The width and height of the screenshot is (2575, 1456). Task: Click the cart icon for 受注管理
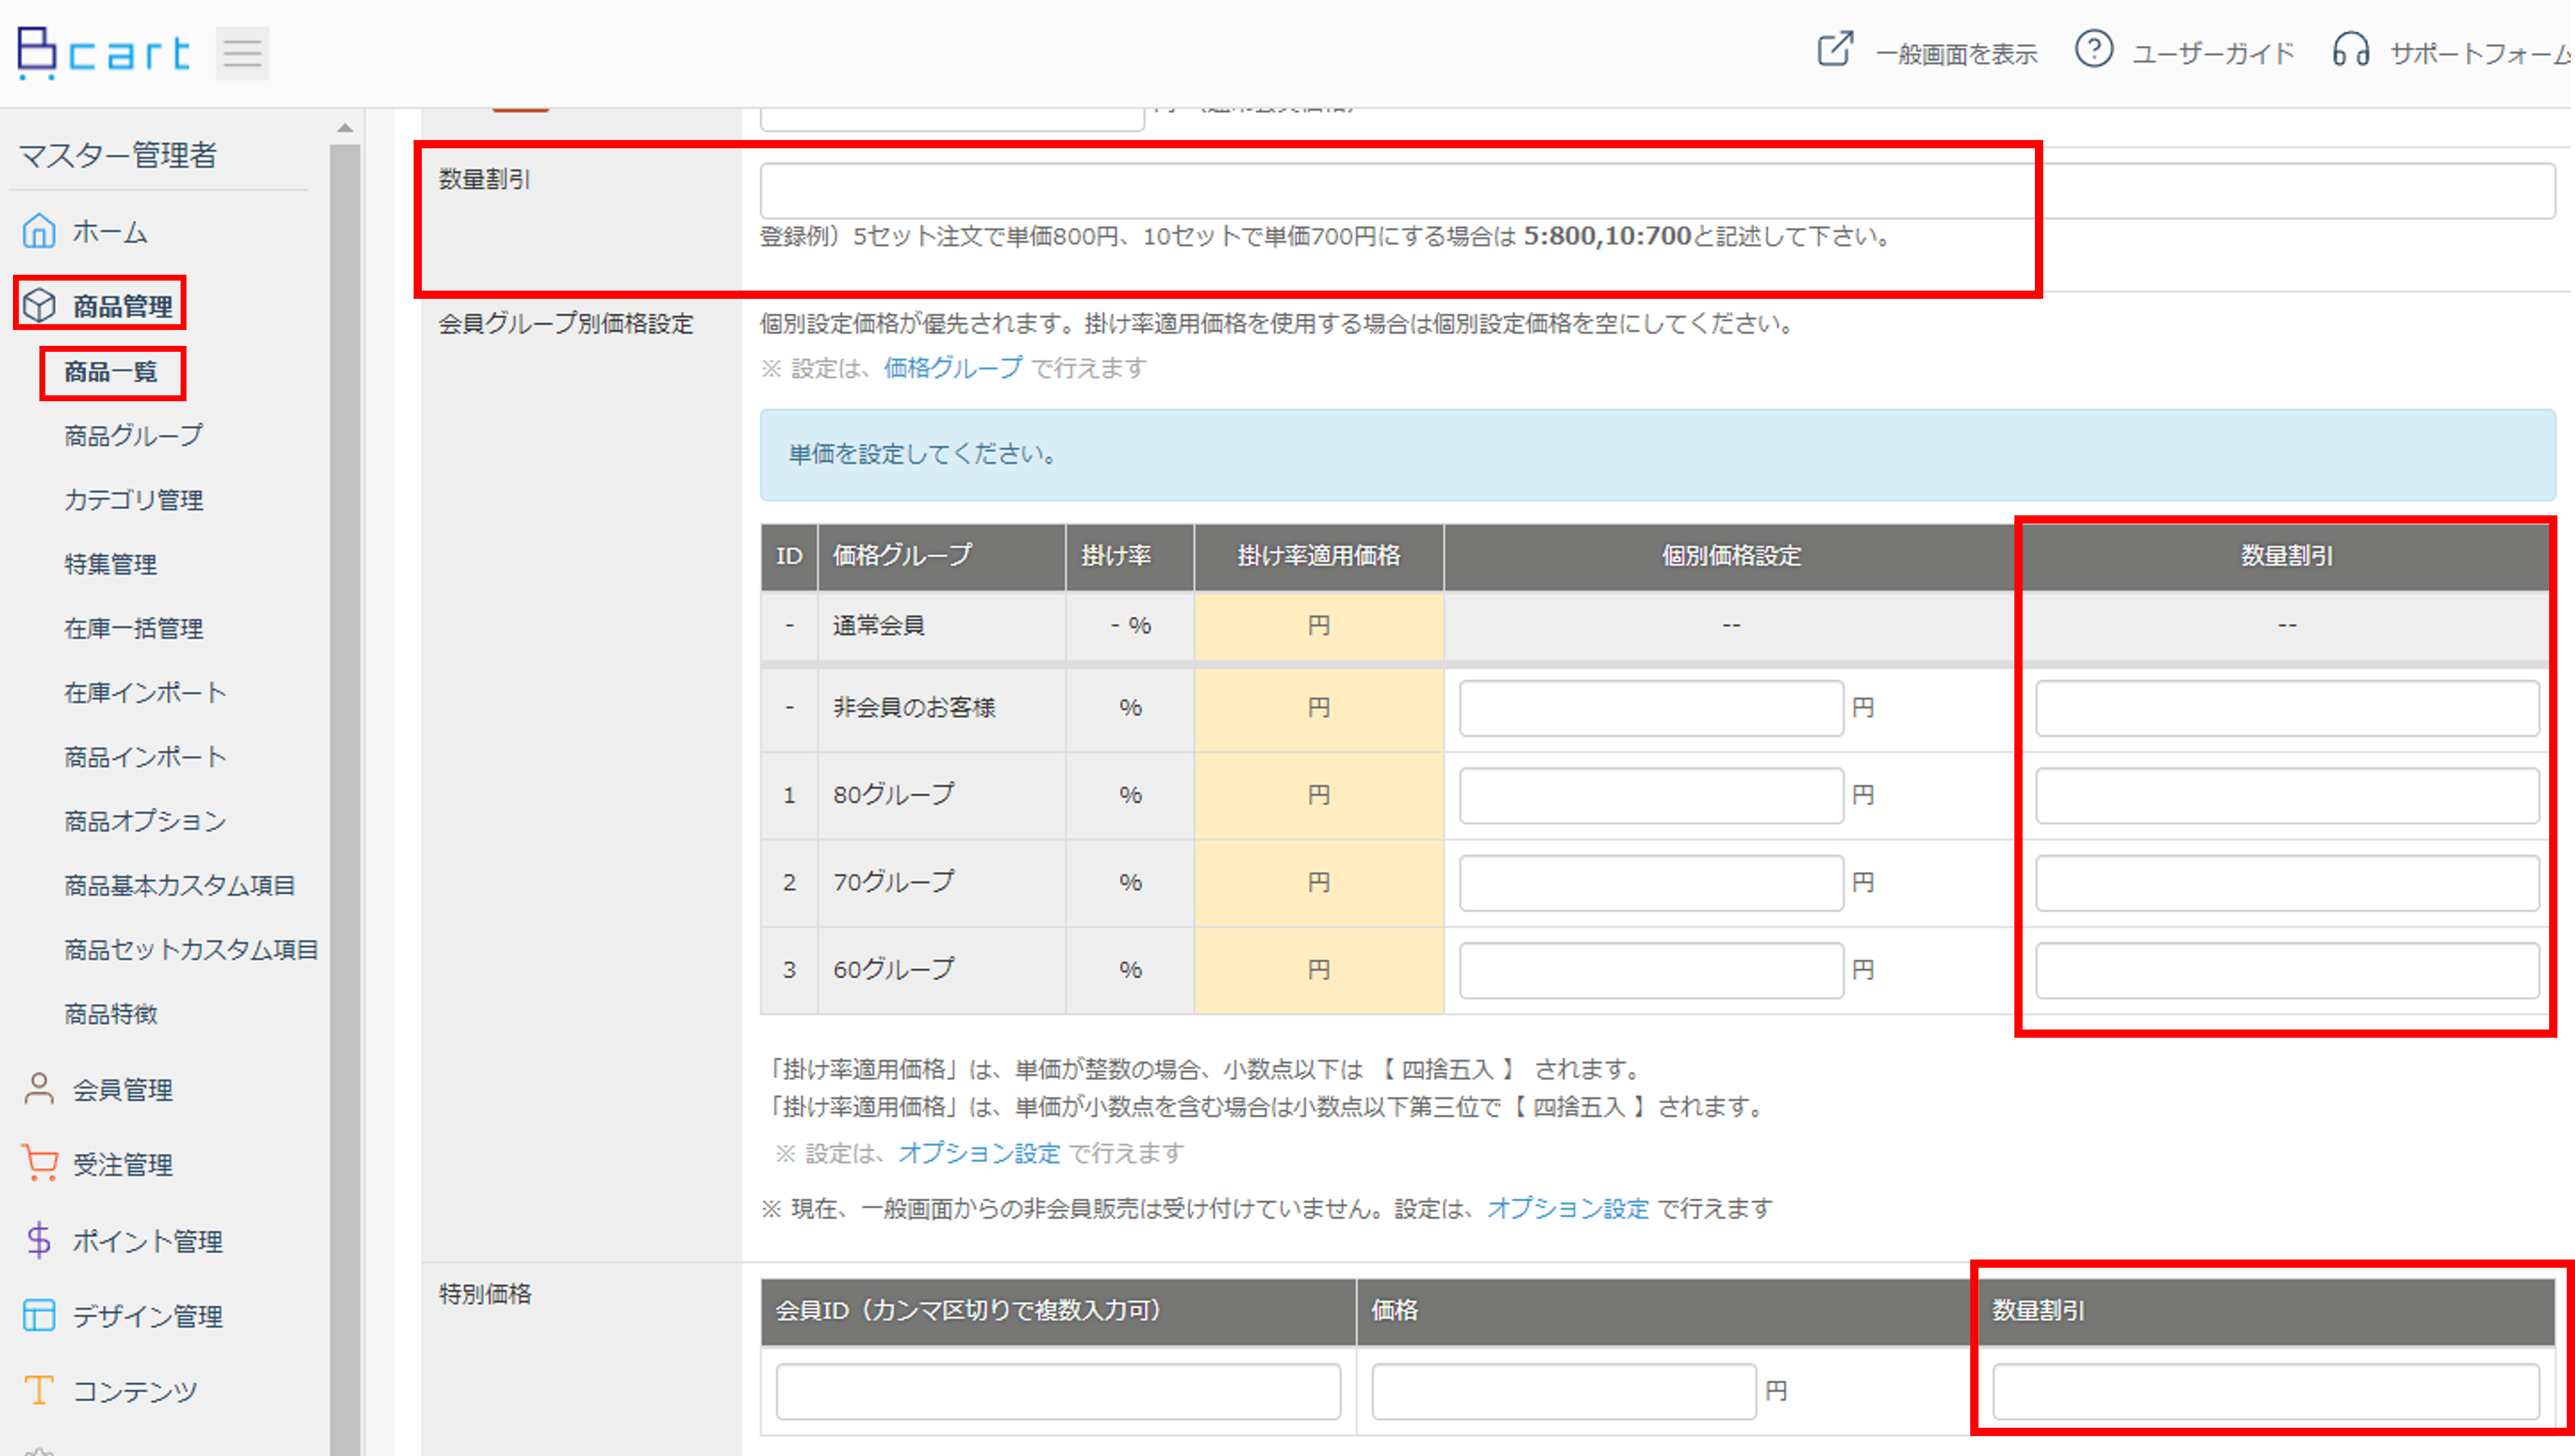39,1164
